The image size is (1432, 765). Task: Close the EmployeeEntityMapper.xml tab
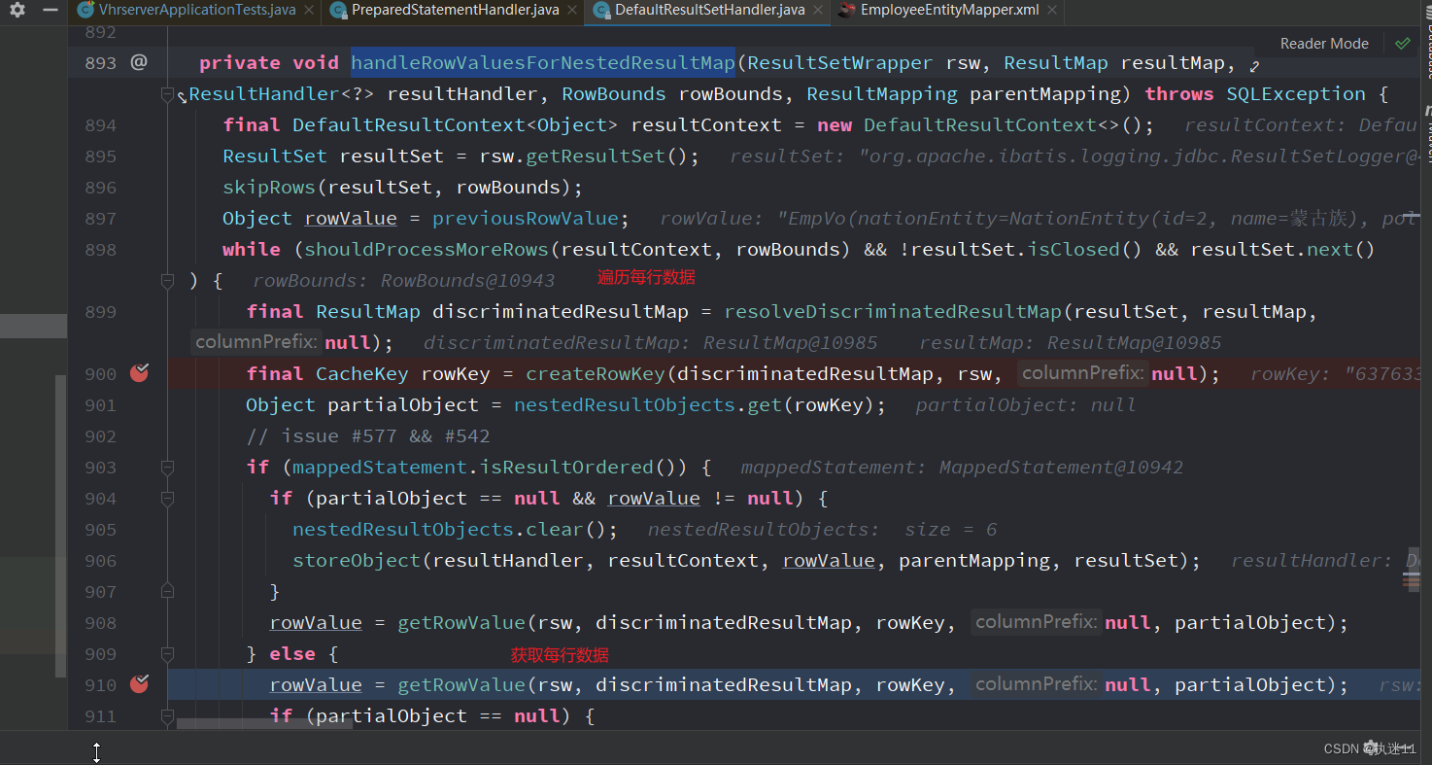coord(1051,10)
